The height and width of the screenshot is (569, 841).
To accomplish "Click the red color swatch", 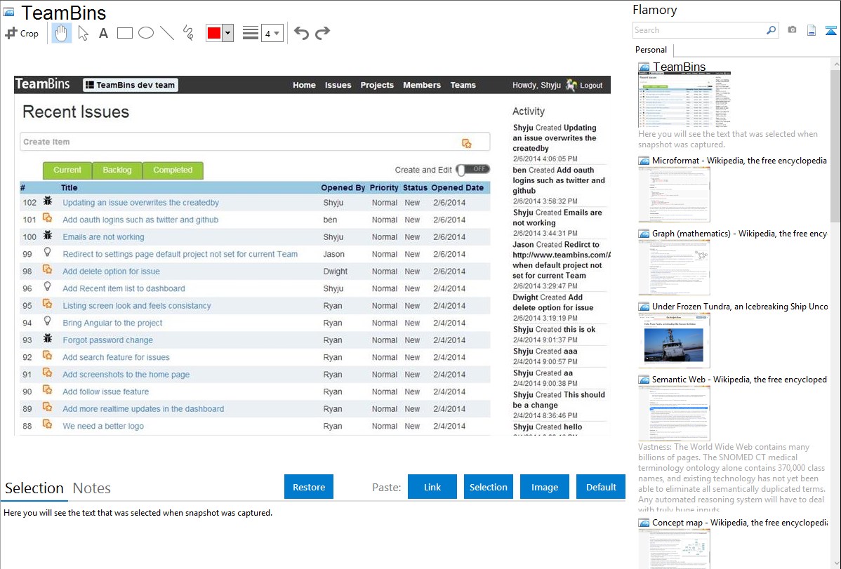I will [213, 33].
